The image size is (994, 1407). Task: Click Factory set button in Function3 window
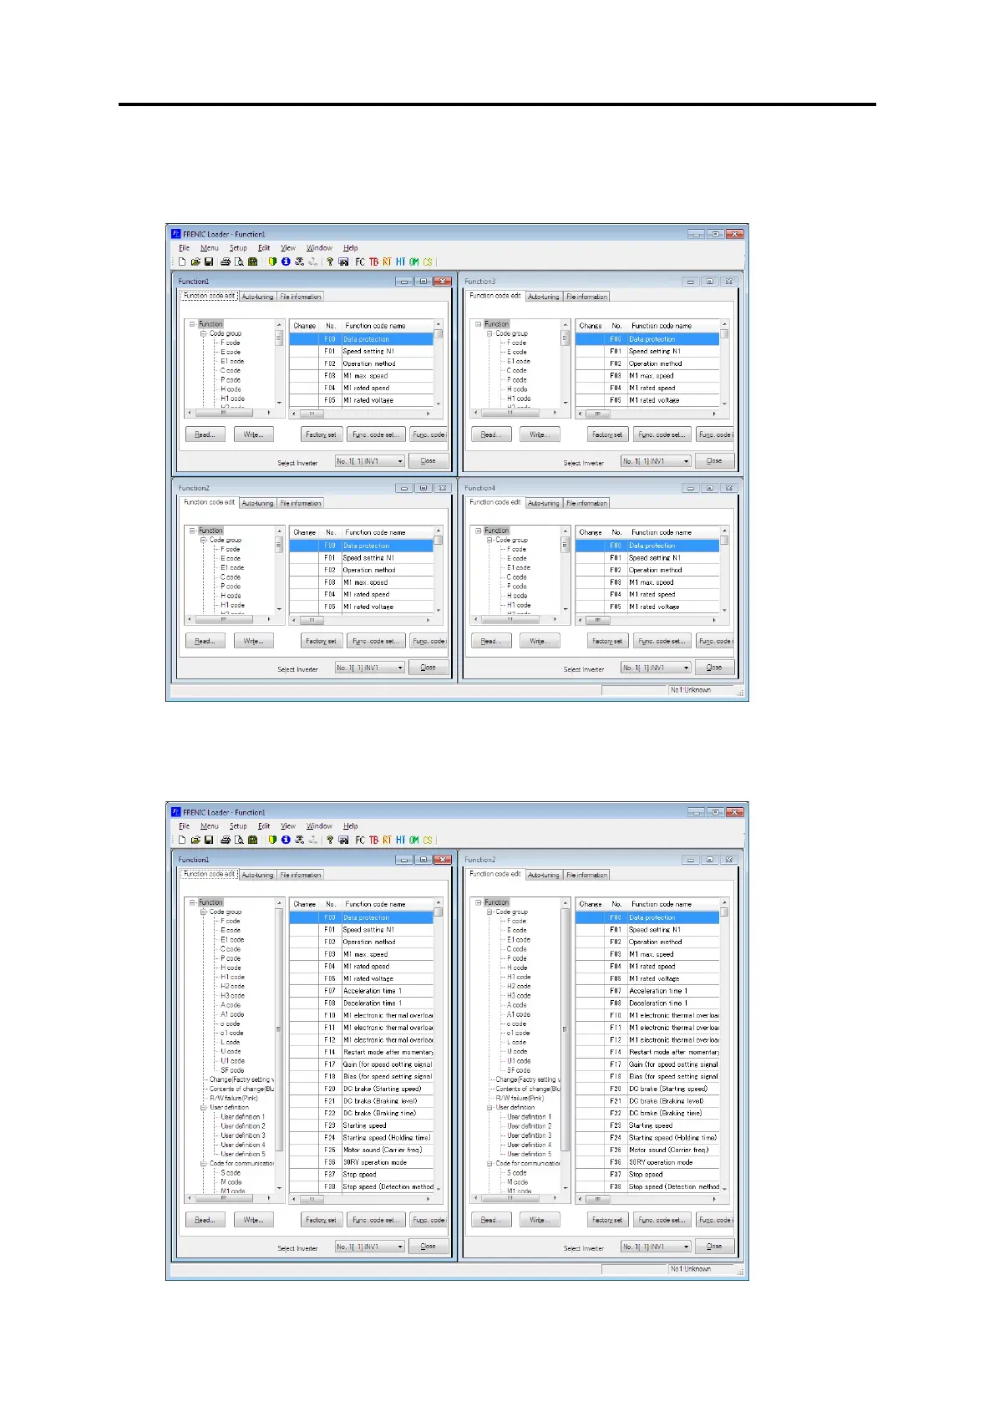607,434
